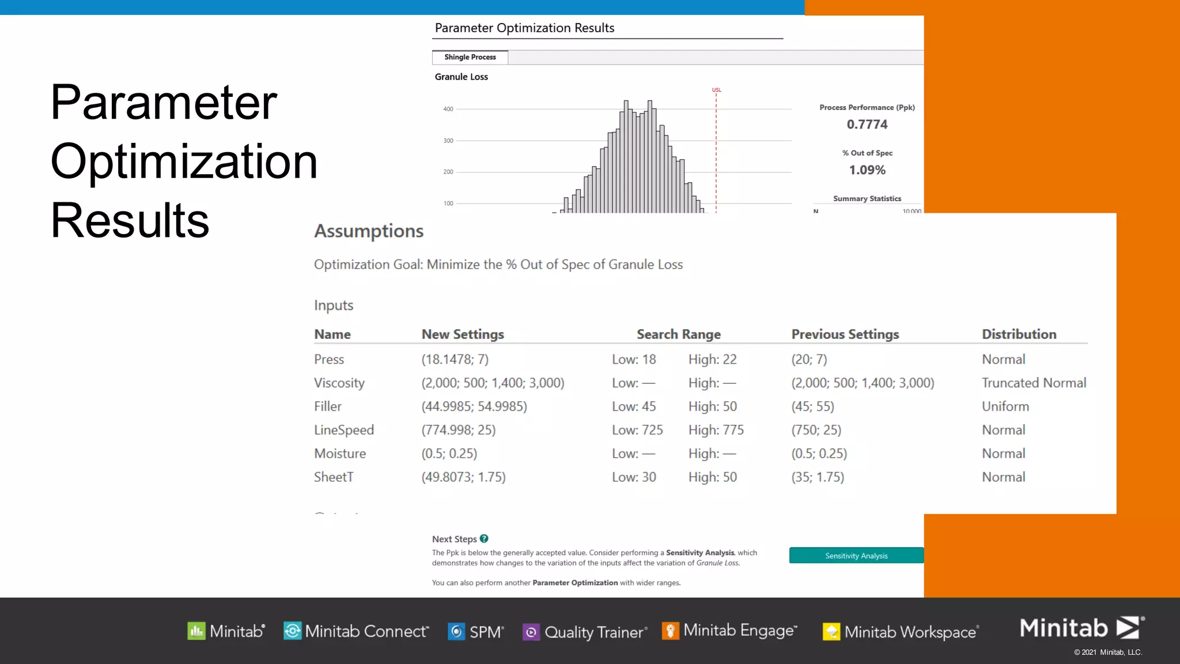This screenshot has width=1180, height=664.
Task: Click bold Parameter Optimization text in Next Steps
Action: pos(575,583)
